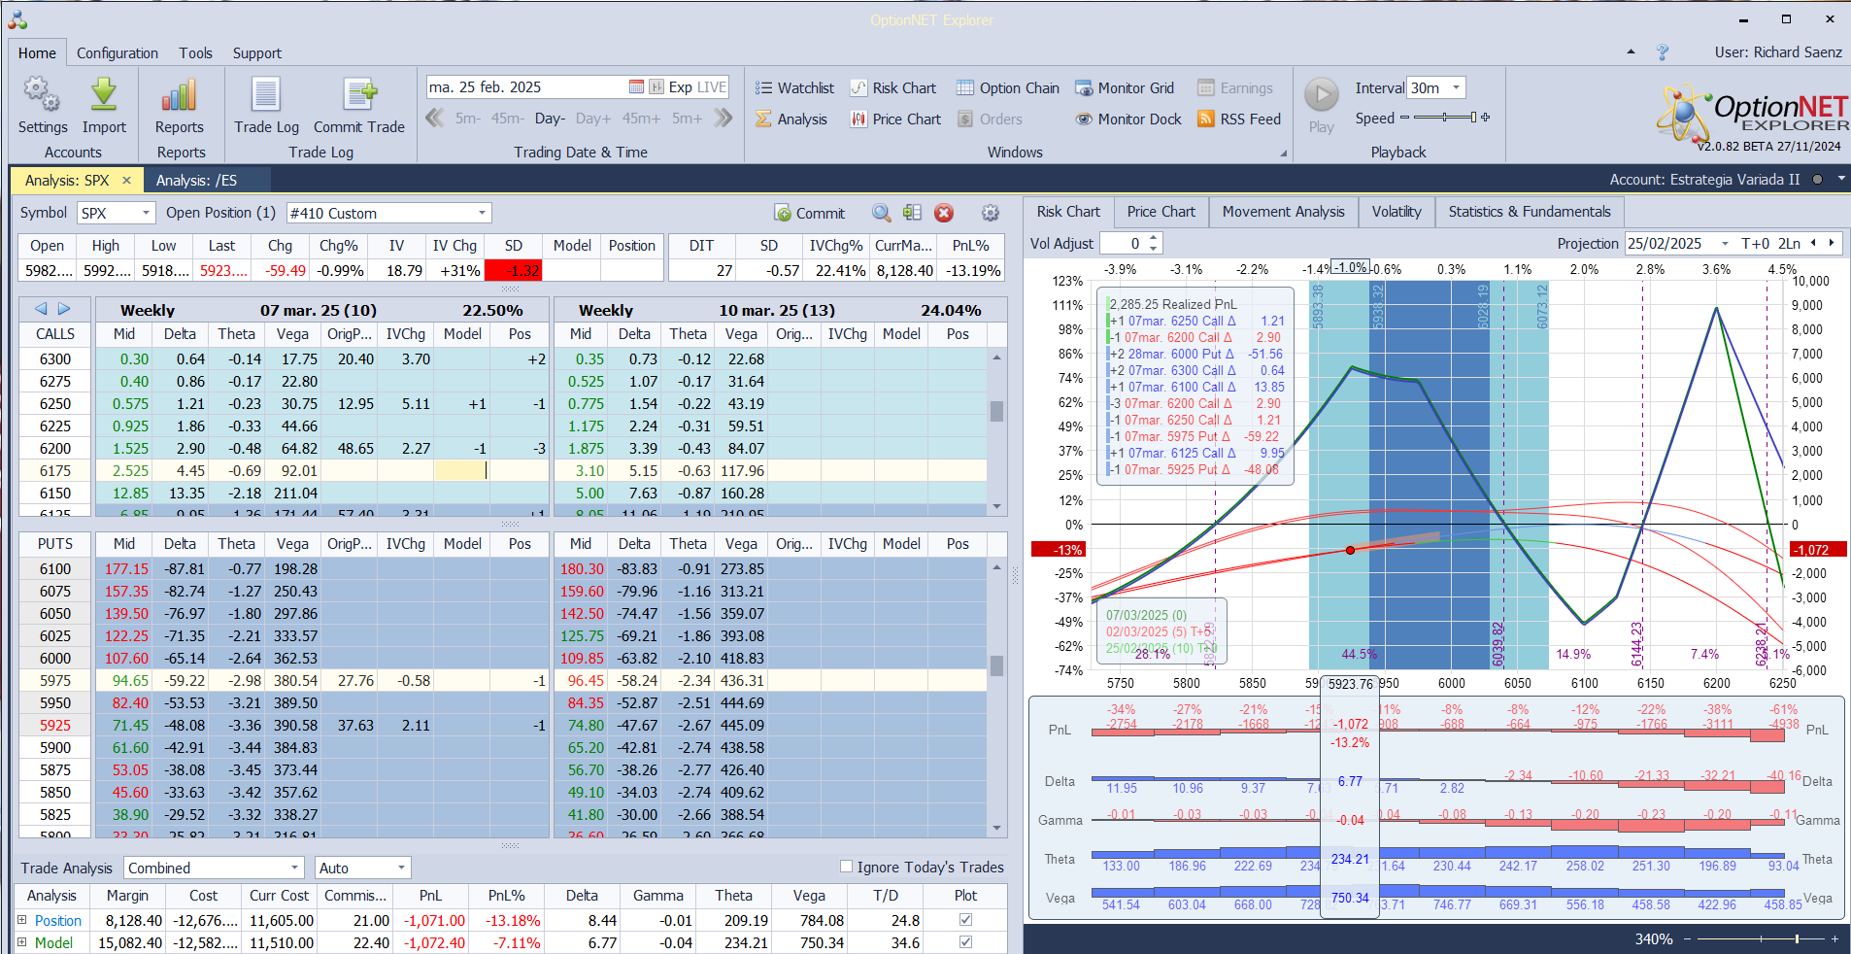Switch to the Analysis: /ES tab

(196, 180)
